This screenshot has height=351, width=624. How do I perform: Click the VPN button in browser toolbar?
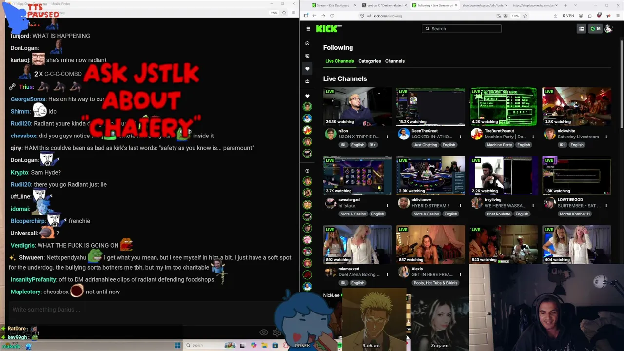pos(568,16)
